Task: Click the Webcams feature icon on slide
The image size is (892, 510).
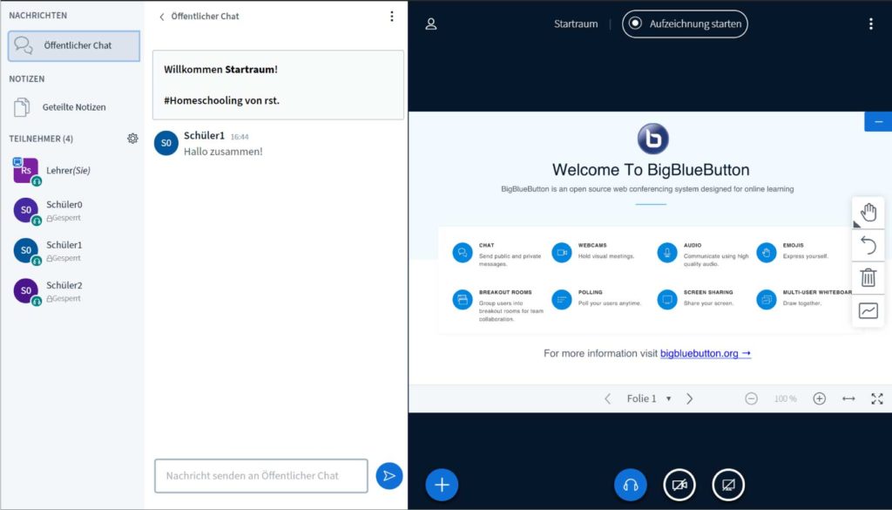Action: [x=562, y=252]
